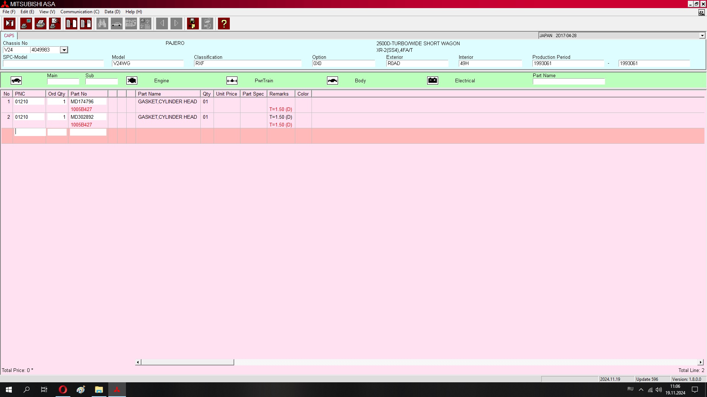Select the Body category car icon

[333, 81]
